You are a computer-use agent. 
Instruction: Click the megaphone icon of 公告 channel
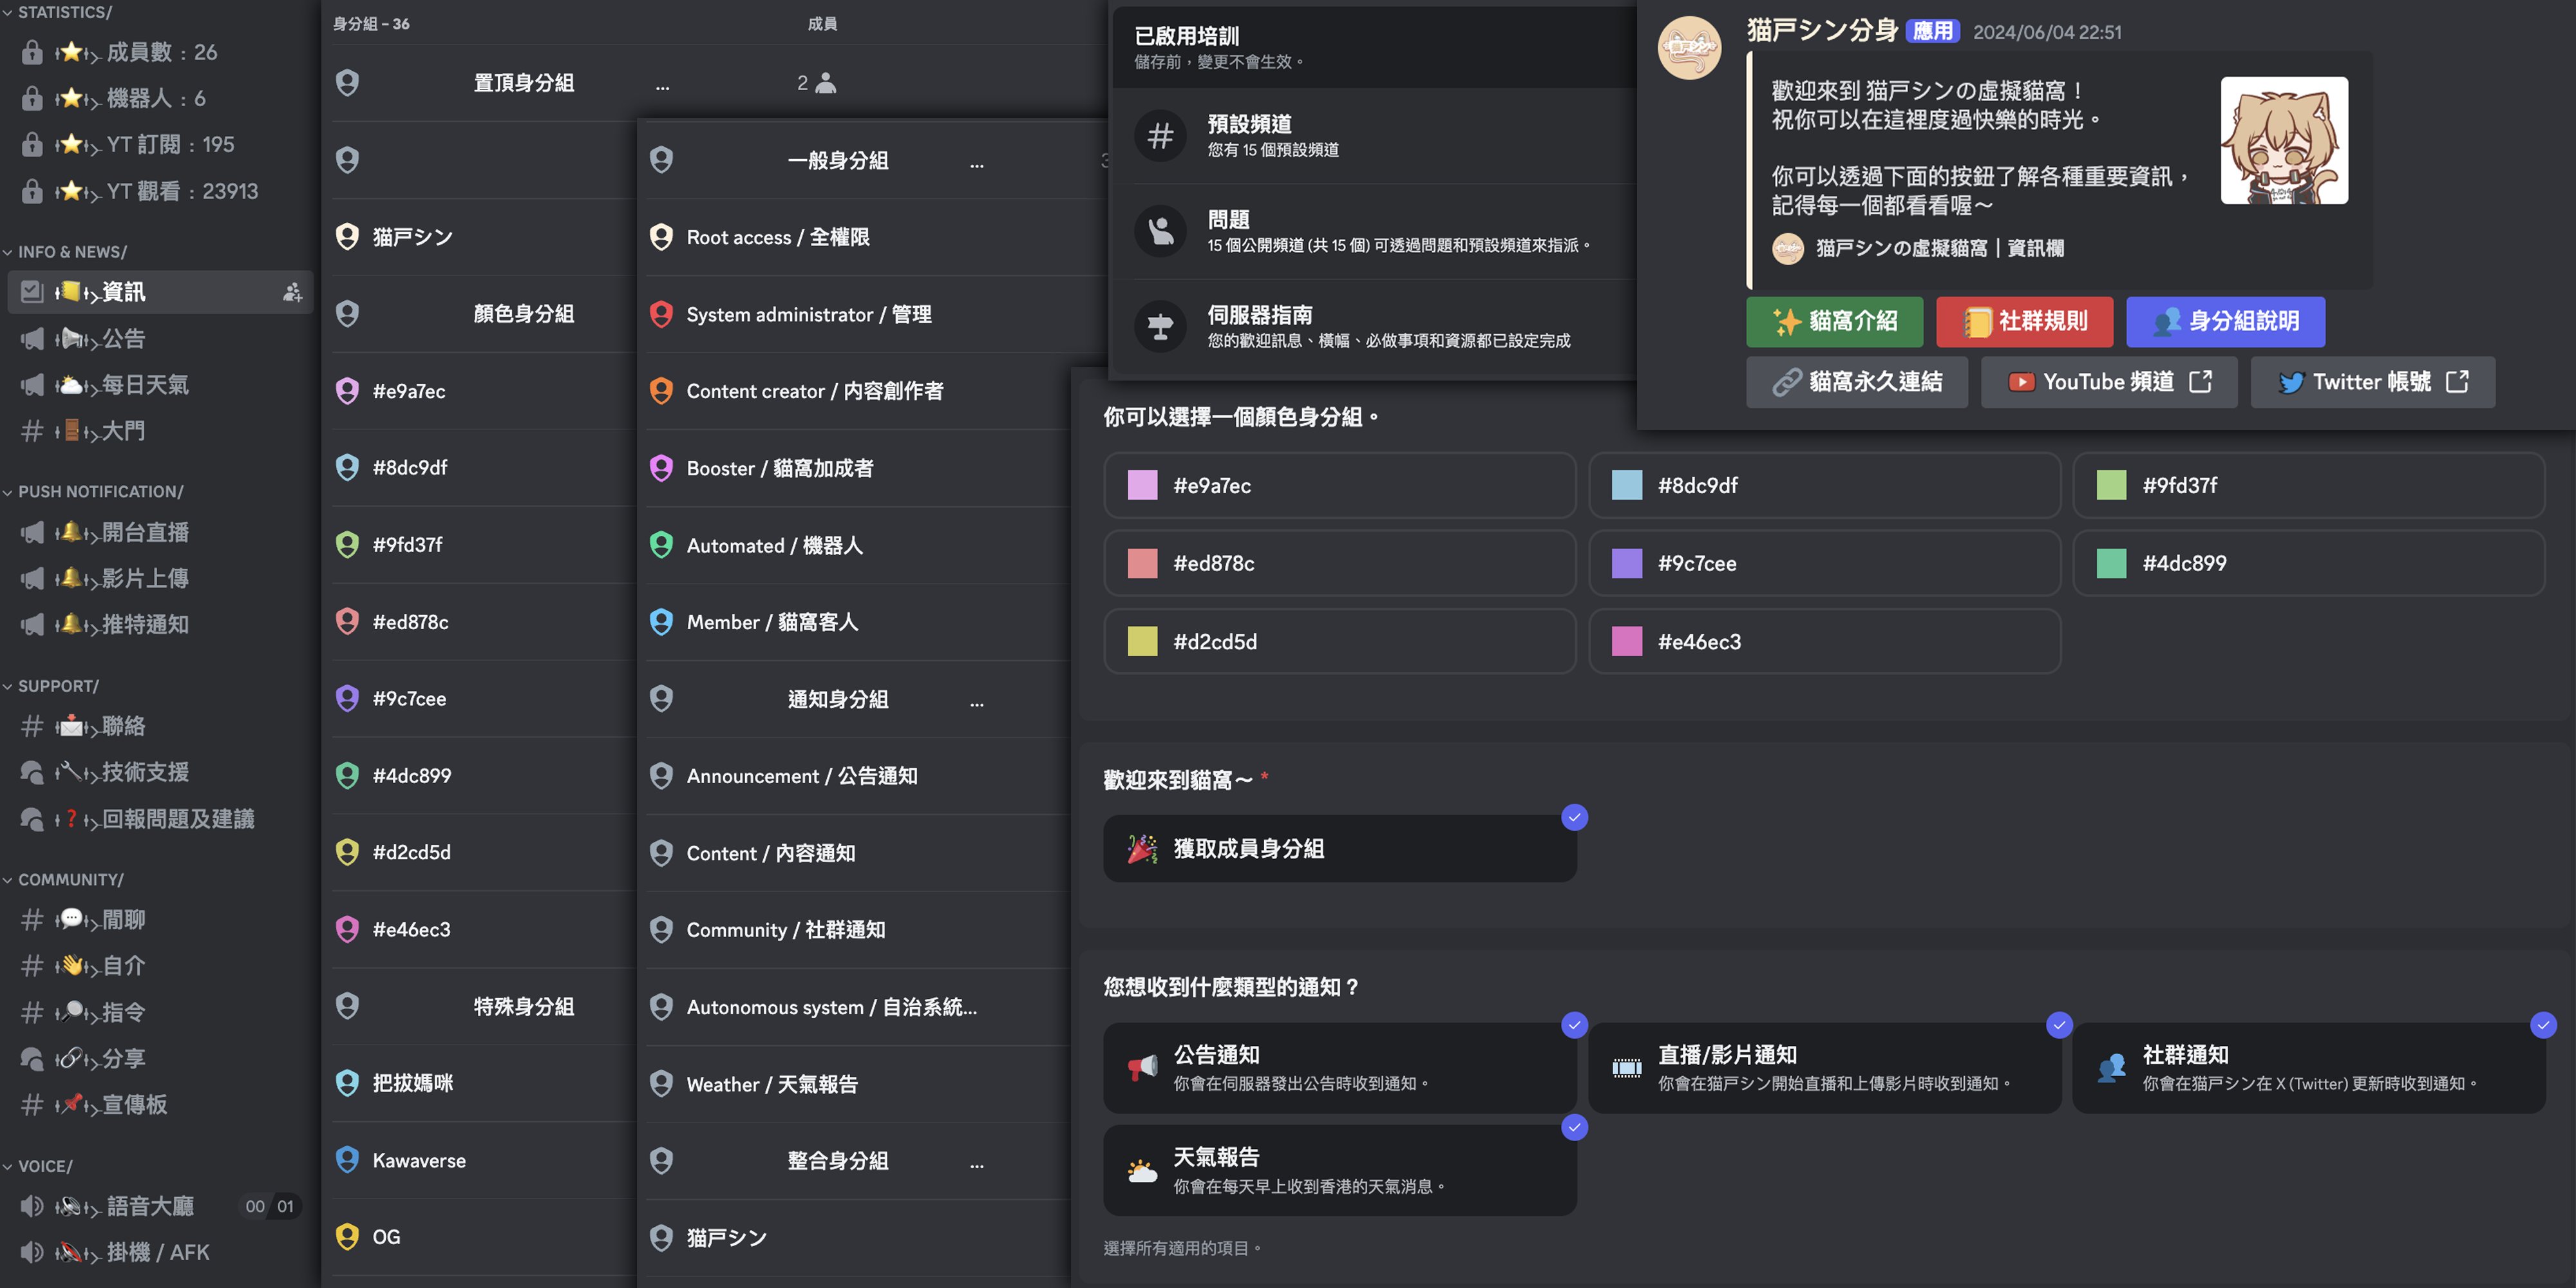(32, 339)
